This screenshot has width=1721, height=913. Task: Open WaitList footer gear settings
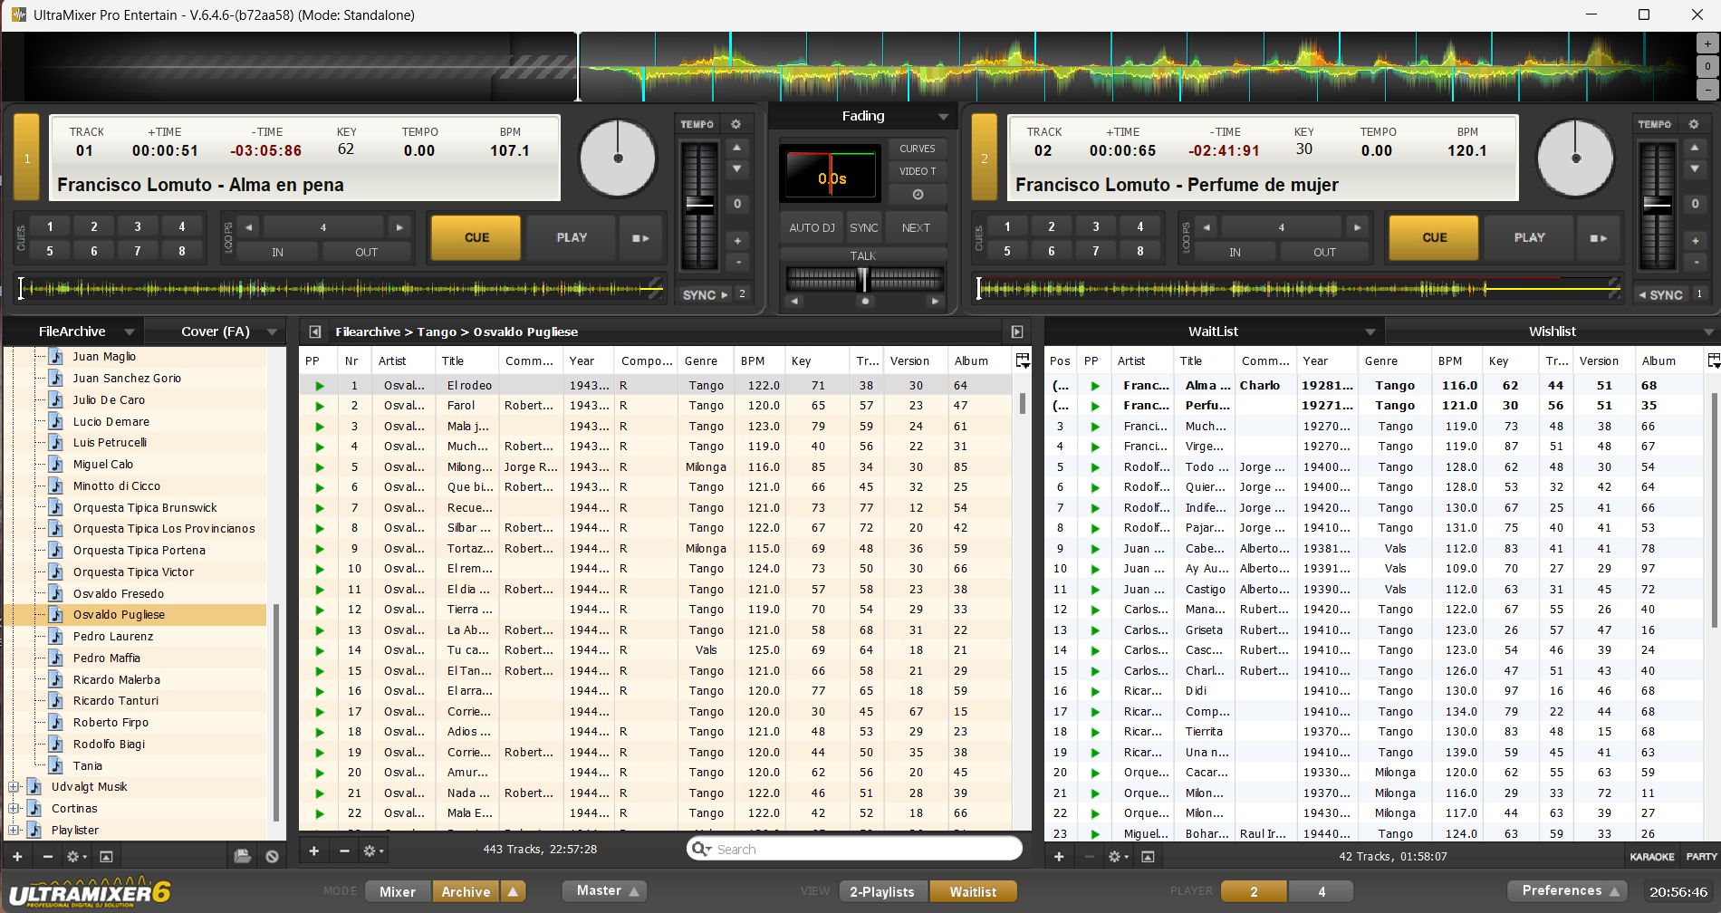point(1119,856)
